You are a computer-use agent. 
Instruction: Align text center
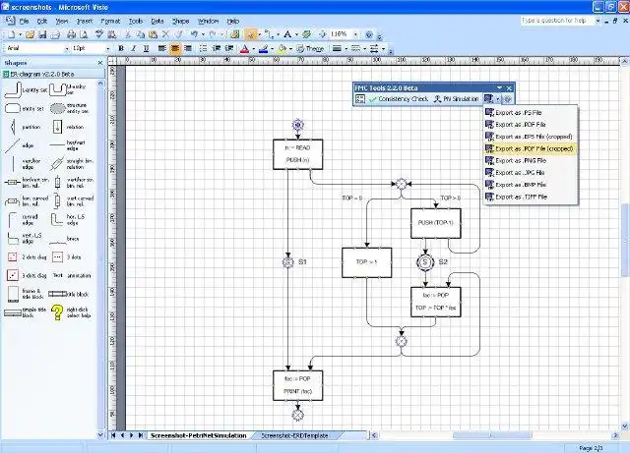coord(175,48)
